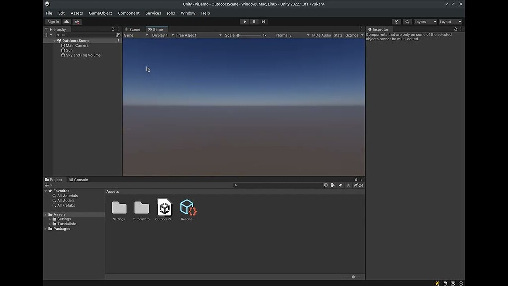508x286 pixels.
Task: Enable Stats overlay in the Game view
Action: tap(338, 35)
